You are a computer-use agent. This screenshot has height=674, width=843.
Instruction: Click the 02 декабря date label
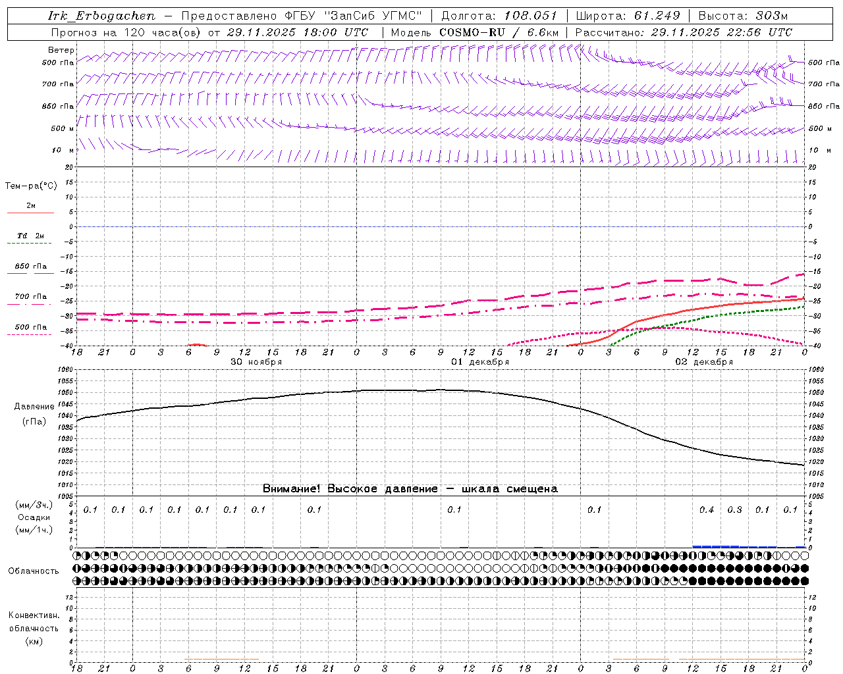click(x=704, y=362)
